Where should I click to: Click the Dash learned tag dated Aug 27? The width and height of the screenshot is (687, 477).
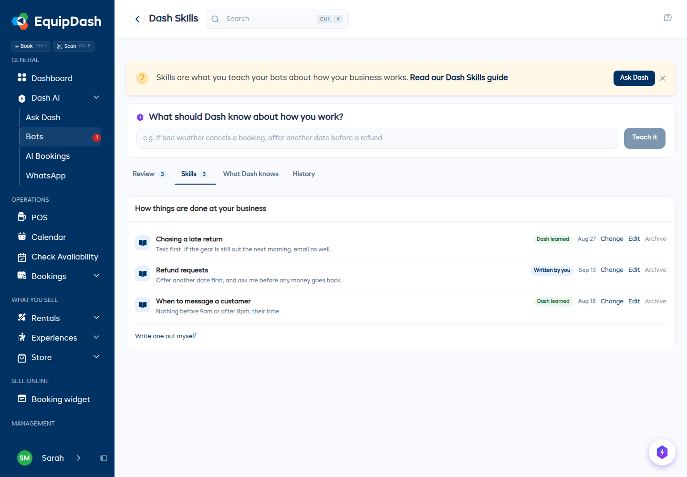[x=553, y=239]
